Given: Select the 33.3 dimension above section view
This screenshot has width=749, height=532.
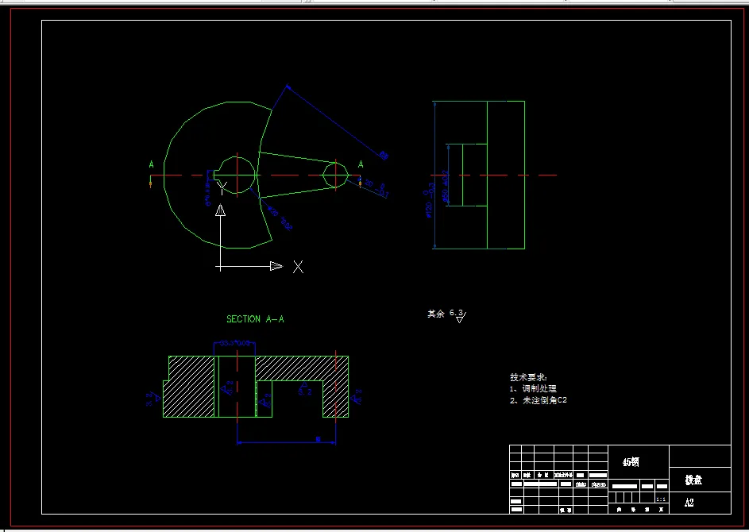Looking at the screenshot, I should click(234, 343).
